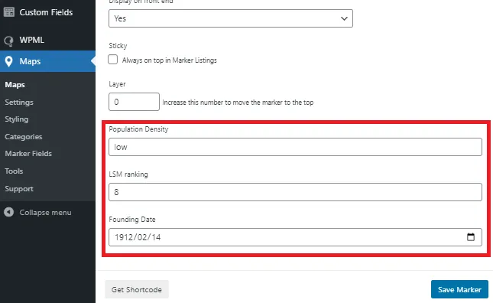Click Collapse menu text
The height and width of the screenshot is (303, 493).
[x=45, y=213]
